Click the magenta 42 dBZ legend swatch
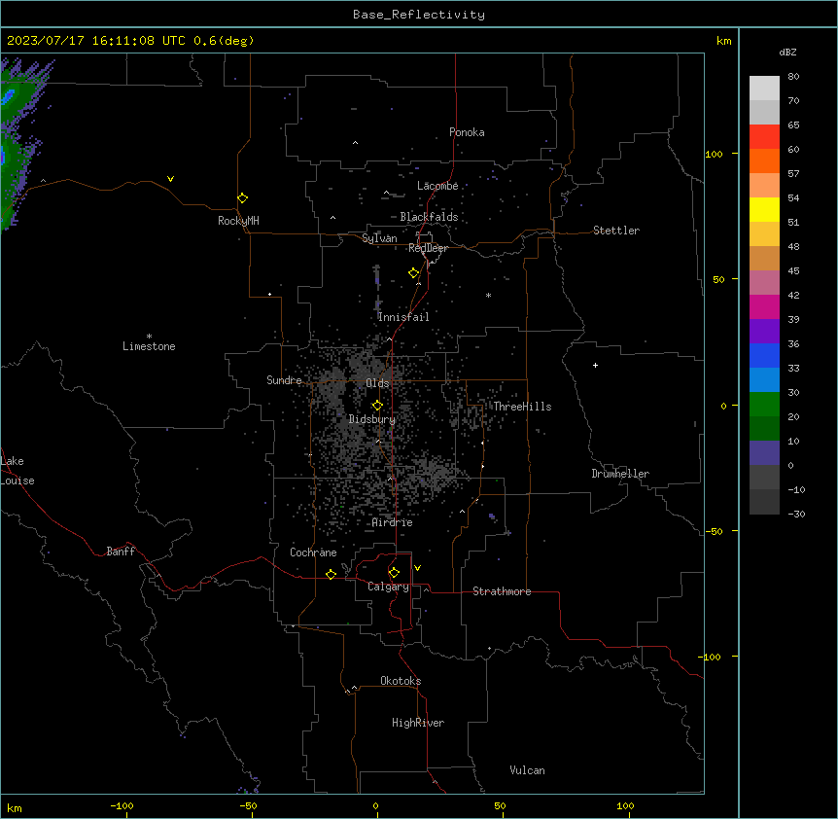The image size is (838, 819). 764,306
